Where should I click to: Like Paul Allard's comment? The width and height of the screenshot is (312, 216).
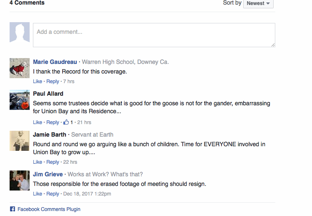coord(38,122)
